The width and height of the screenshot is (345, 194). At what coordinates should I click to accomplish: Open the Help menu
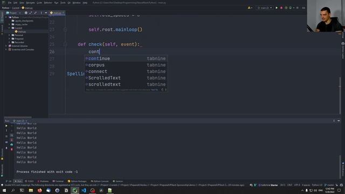pyautogui.click(x=85, y=3)
